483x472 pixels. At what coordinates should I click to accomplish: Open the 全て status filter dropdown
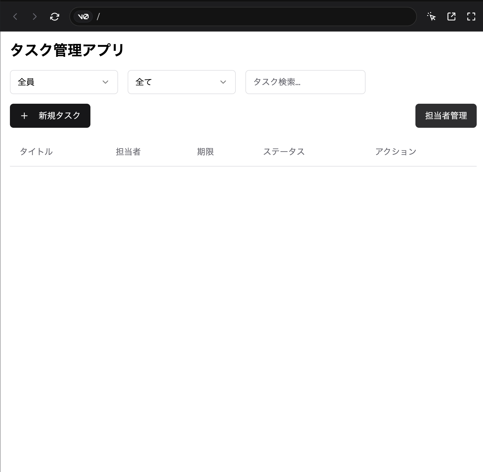pos(182,82)
